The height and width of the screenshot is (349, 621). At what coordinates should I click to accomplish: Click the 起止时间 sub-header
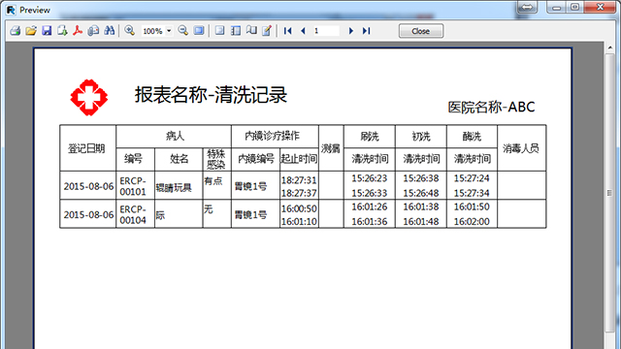pos(299,159)
